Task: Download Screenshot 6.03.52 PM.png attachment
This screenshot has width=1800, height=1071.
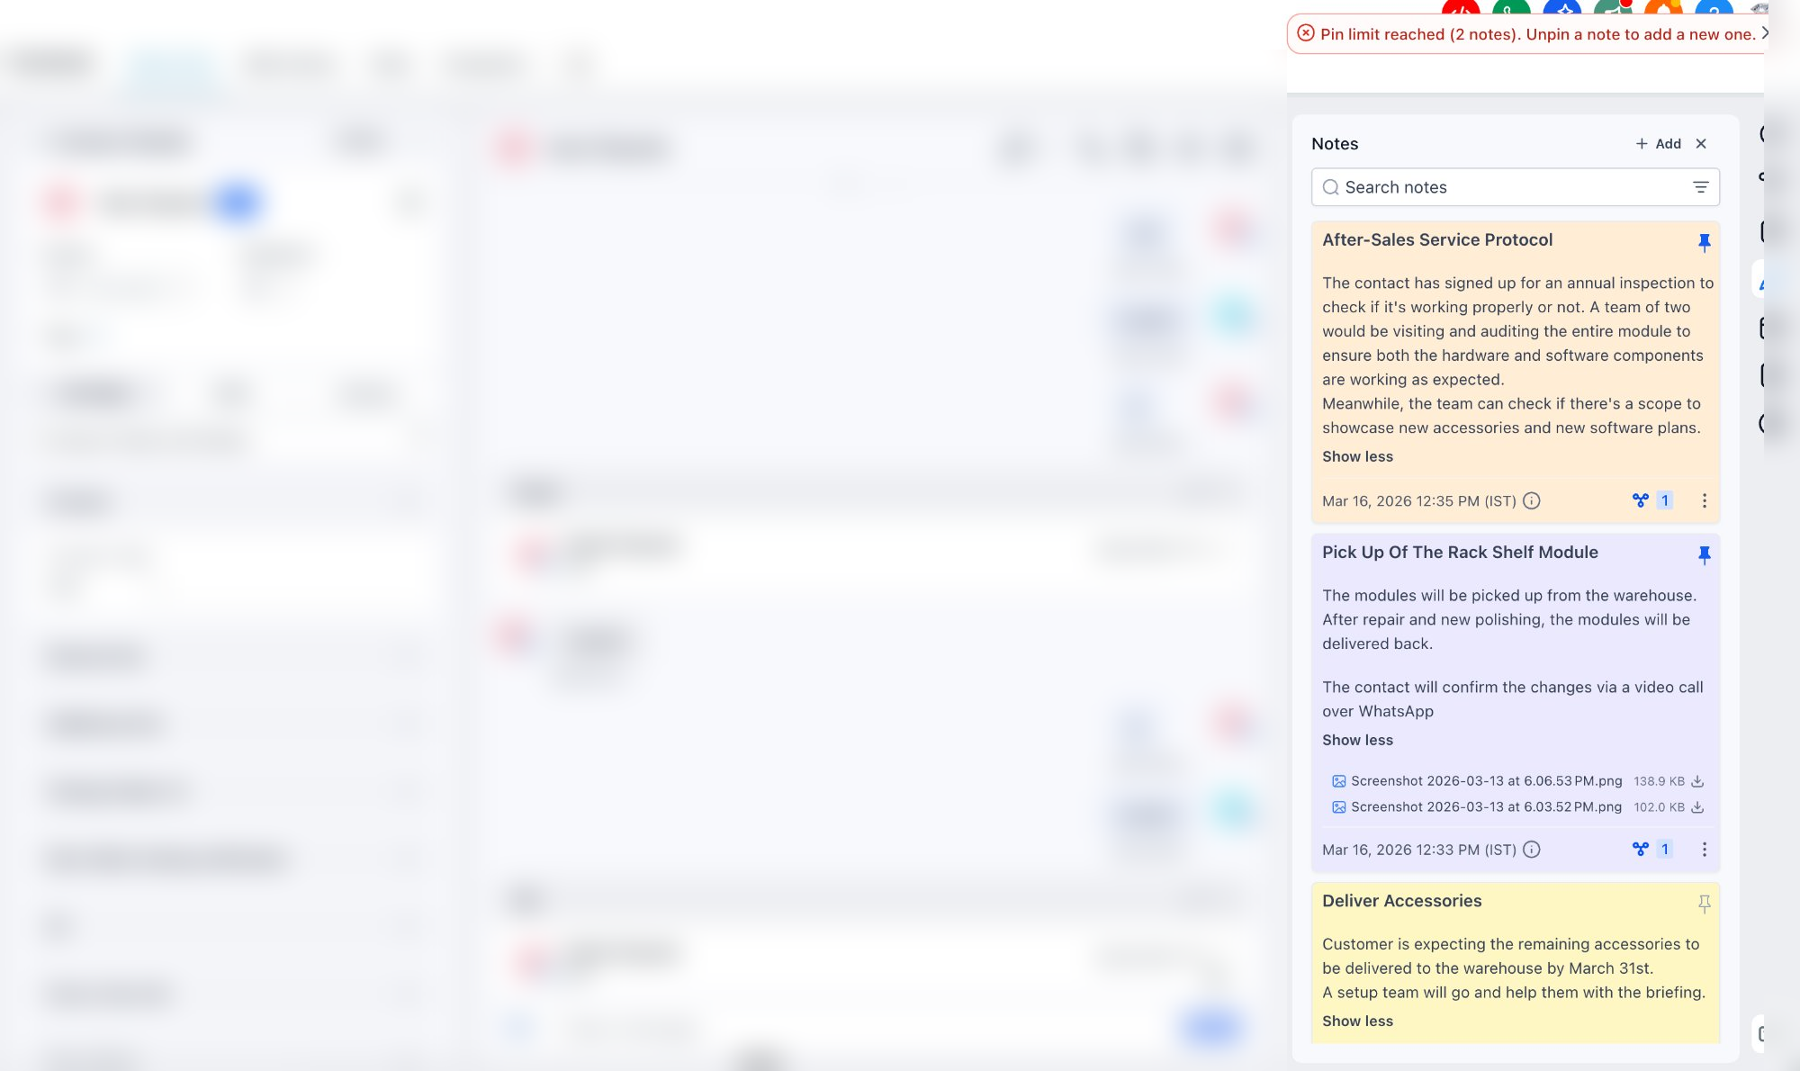Action: [x=1697, y=807]
